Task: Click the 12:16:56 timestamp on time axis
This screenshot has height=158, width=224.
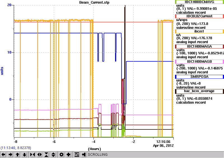Action: (x=163, y=142)
